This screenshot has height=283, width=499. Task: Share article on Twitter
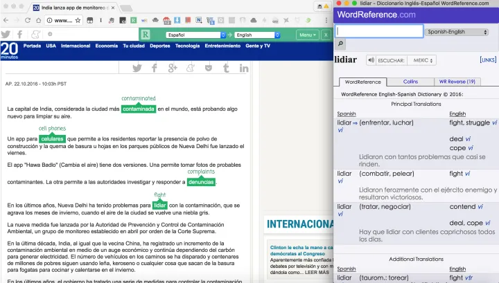(x=137, y=68)
